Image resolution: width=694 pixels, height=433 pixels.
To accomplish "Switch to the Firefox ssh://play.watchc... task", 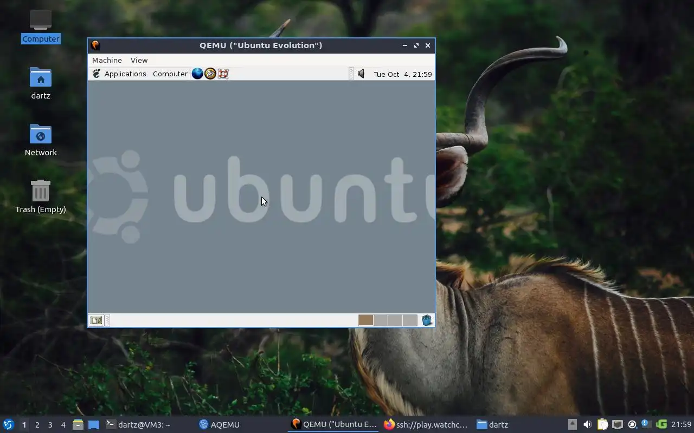I will pyautogui.click(x=426, y=425).
